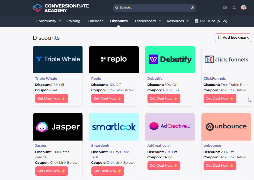Get Deal Now for AdCreative.ai

click(x=164, y=166)
